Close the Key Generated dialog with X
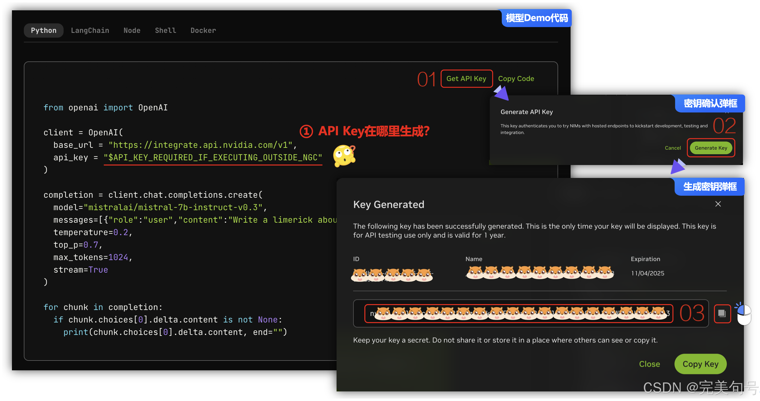This screenshot has height=401, width=760. point(718,204)
